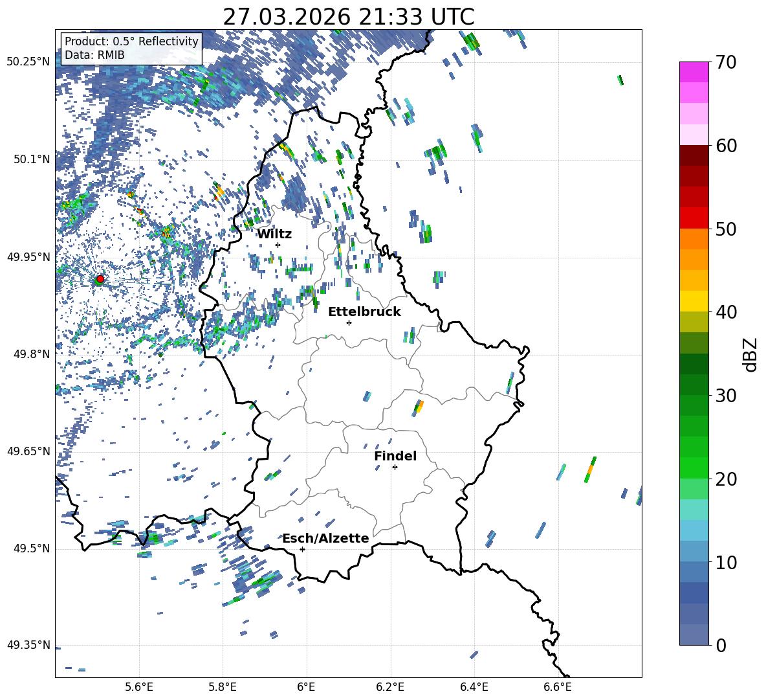766x700 pixels.
Task: Click the Wiltz station cross marker
Action: point(278,245)
